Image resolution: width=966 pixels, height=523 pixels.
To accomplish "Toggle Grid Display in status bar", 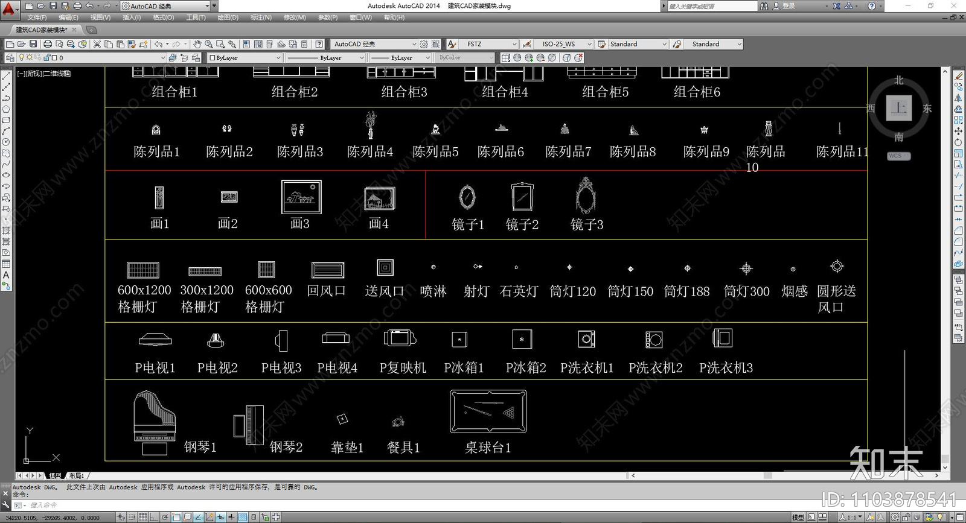I will pyautogui.click(x=143, y=517).
